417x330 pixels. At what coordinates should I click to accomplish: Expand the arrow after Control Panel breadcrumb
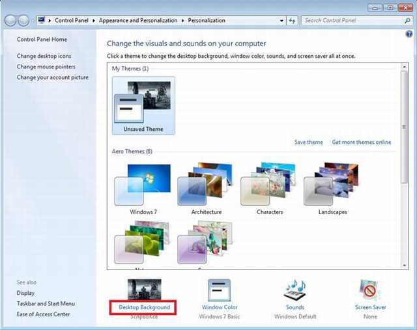pyautogui.click(x=94, y=20)
